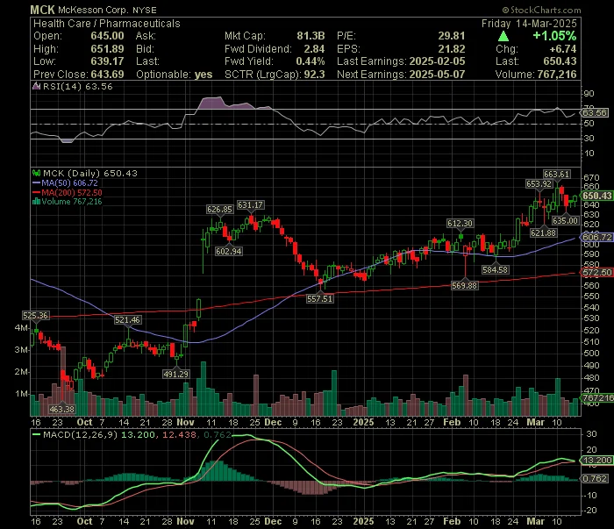Click the green up-triangle price change arrow
This screenshot has height=529, width=614.
click(x=503, y=37)
